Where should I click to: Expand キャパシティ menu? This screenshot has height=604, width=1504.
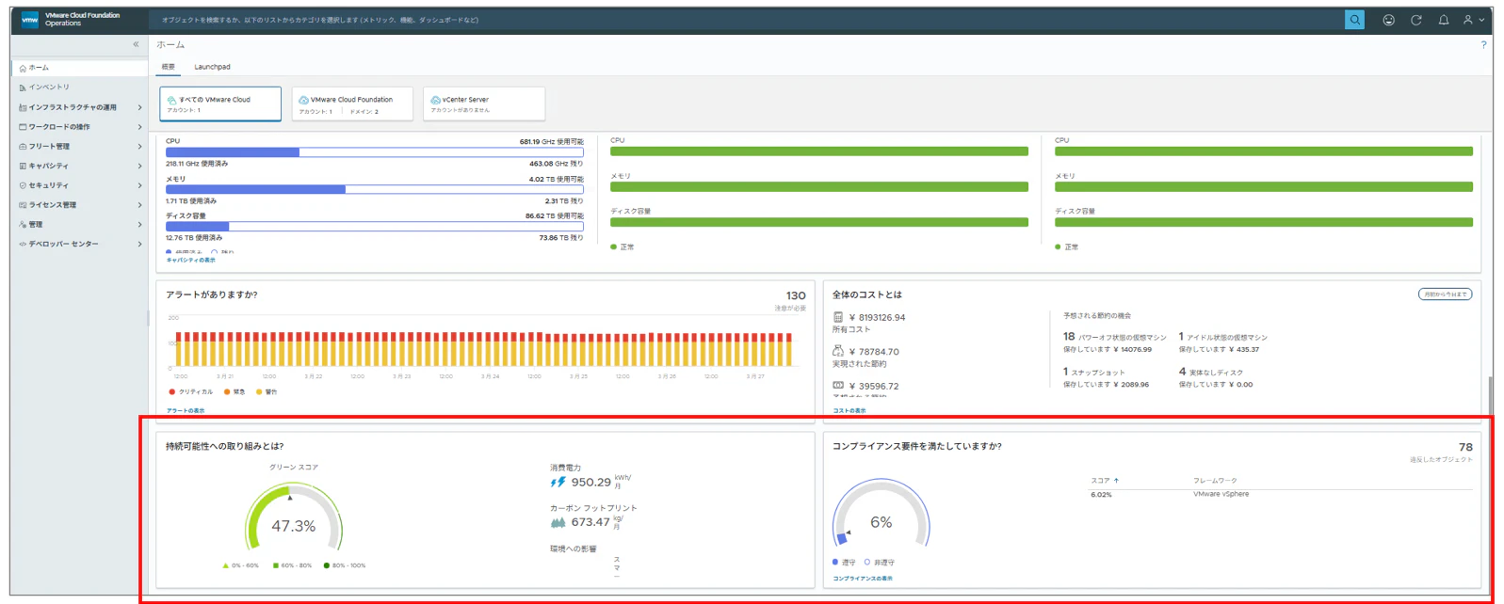coord(139,166)
